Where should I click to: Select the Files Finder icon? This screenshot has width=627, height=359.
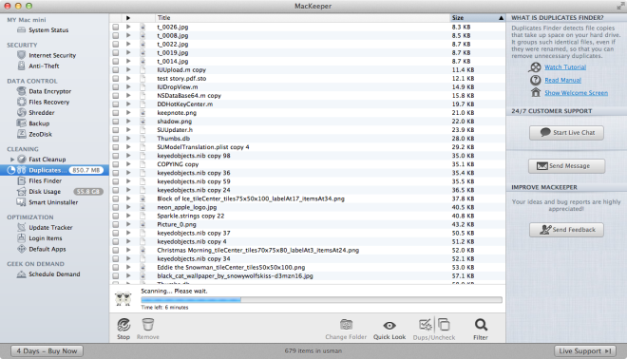21,180
